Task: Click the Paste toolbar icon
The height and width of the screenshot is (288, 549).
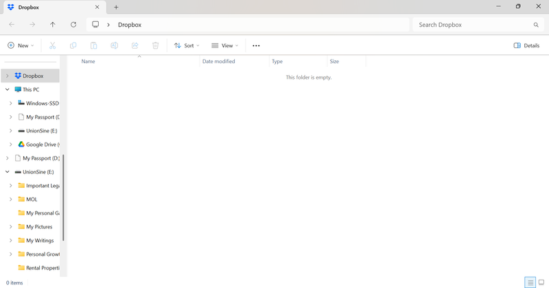Action: [x=93, y=45]
